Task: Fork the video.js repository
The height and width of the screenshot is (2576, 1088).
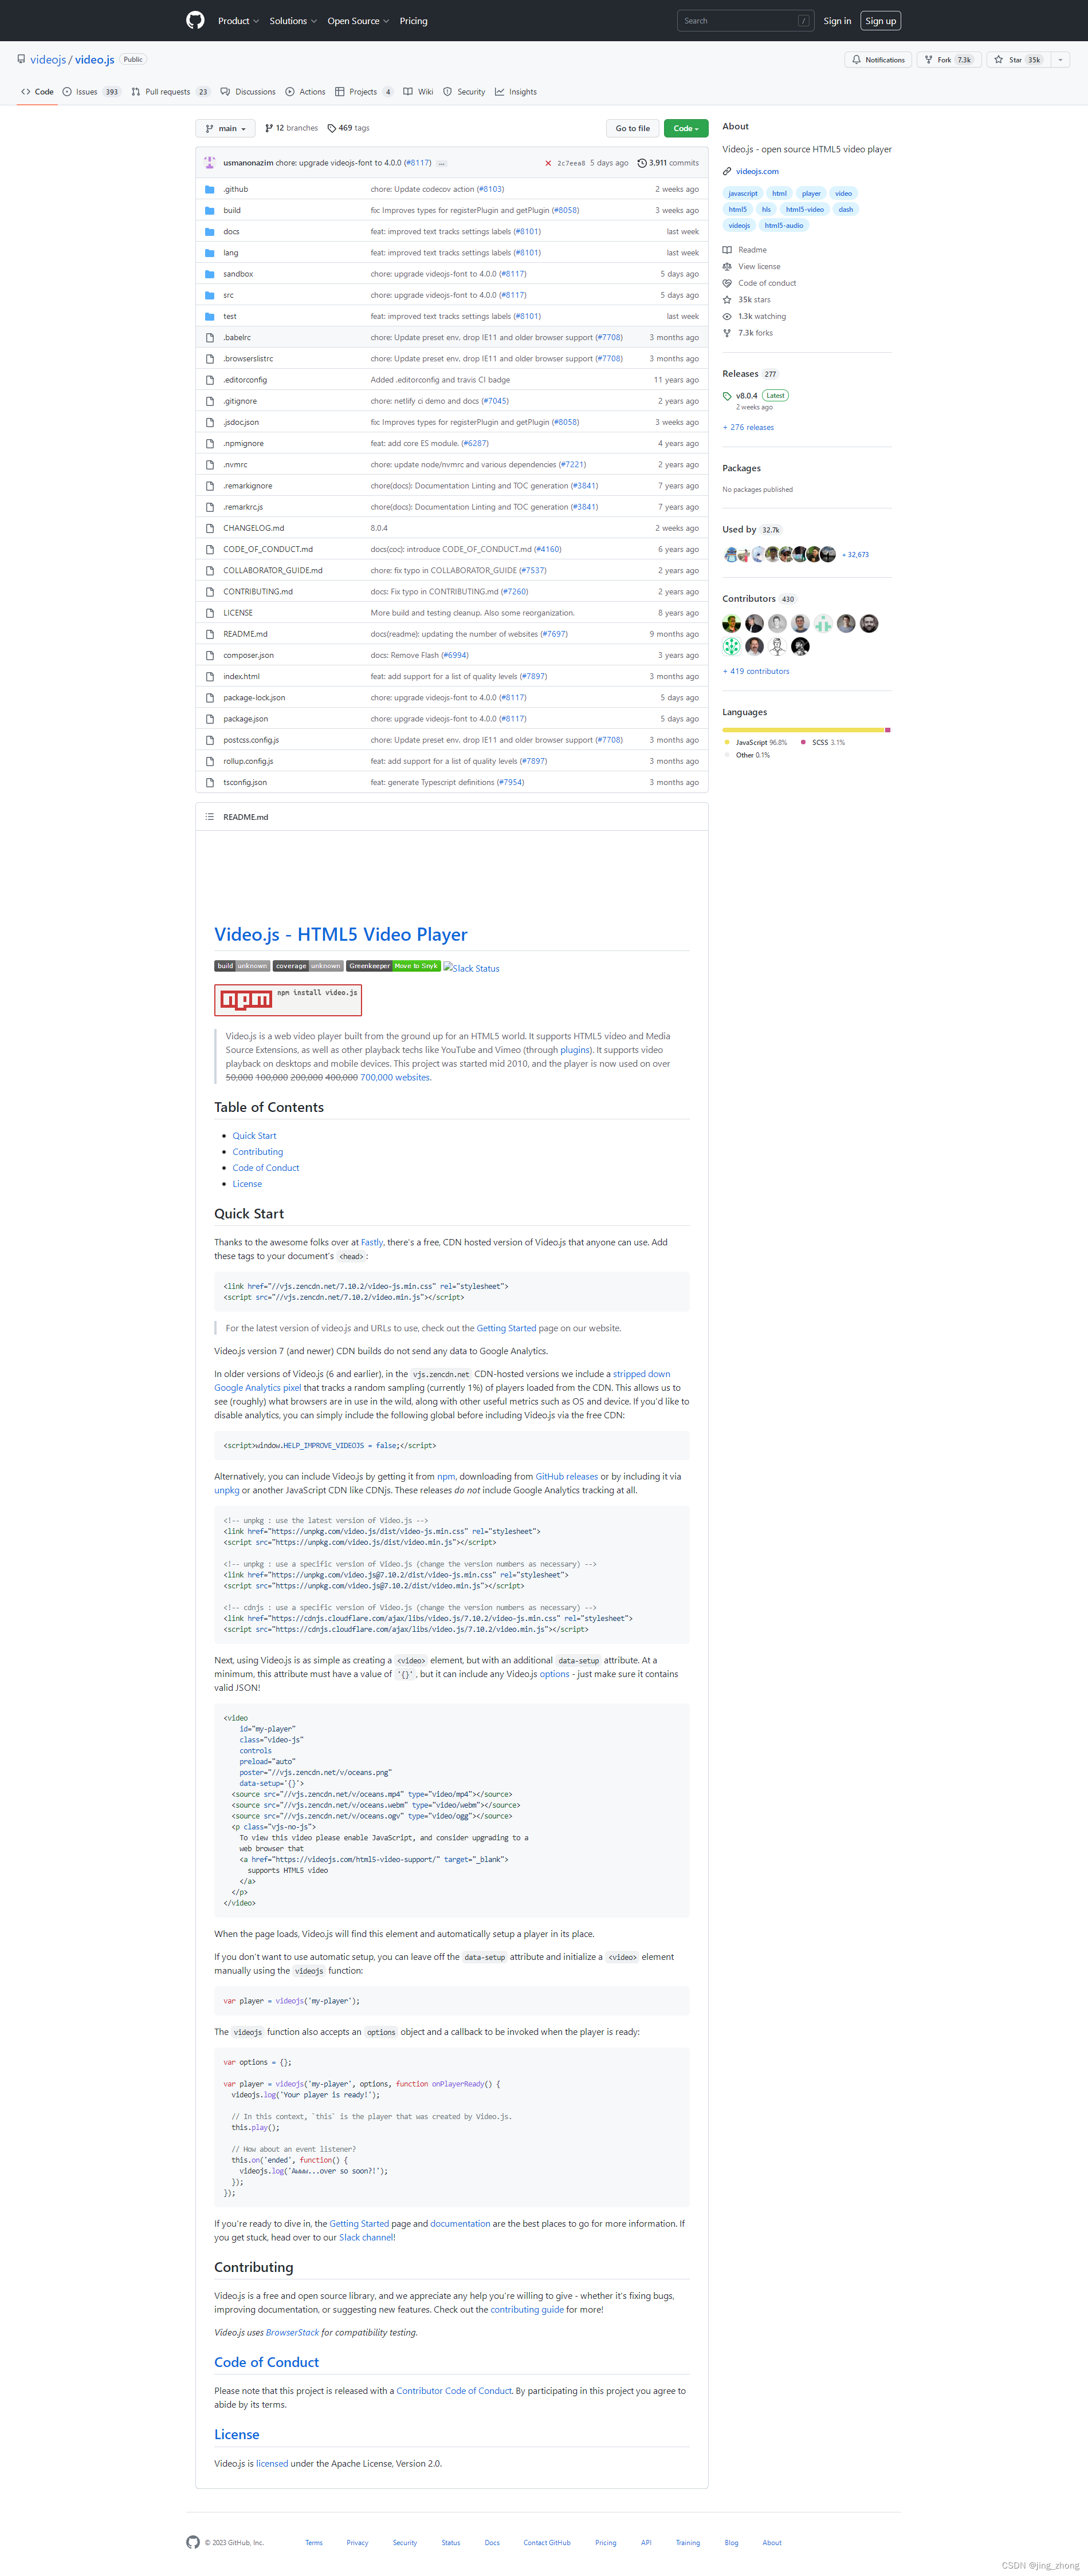Action: pos(948,60)
